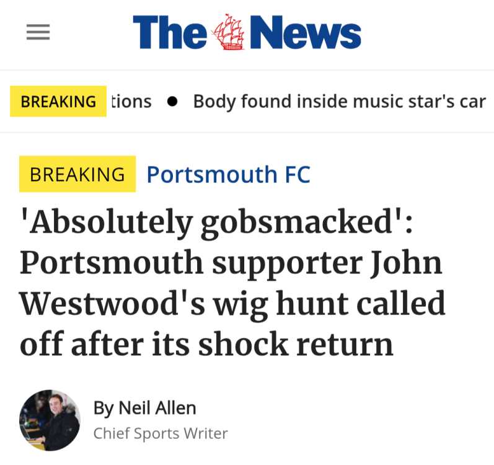
Task: Click 'Portsmouth supporter John' in the headline
Action: 231,263
